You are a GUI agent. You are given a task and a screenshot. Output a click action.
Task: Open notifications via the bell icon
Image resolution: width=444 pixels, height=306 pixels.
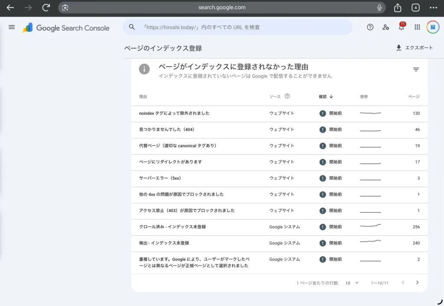[x=401, y=27]
